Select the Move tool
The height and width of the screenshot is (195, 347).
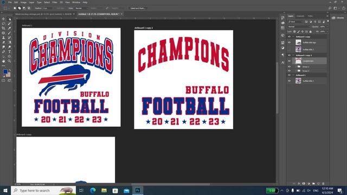pyautogui.click(x=3, y=19)
